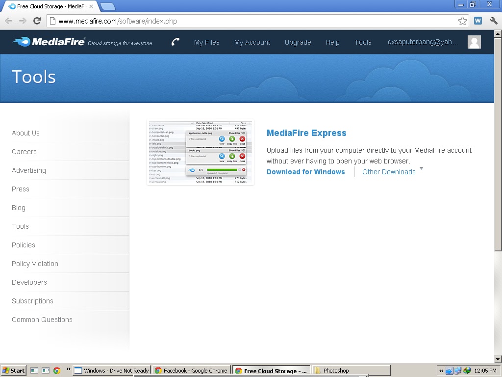Viewport: 502px width, 377px height.
Task: Open My Account in header
Action: click(x=252, y=42)
